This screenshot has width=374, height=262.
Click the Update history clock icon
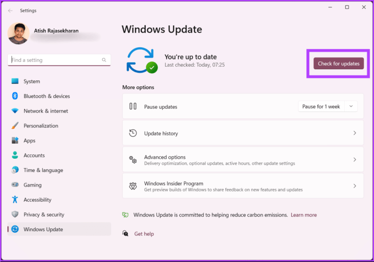(x=133, y=133)
